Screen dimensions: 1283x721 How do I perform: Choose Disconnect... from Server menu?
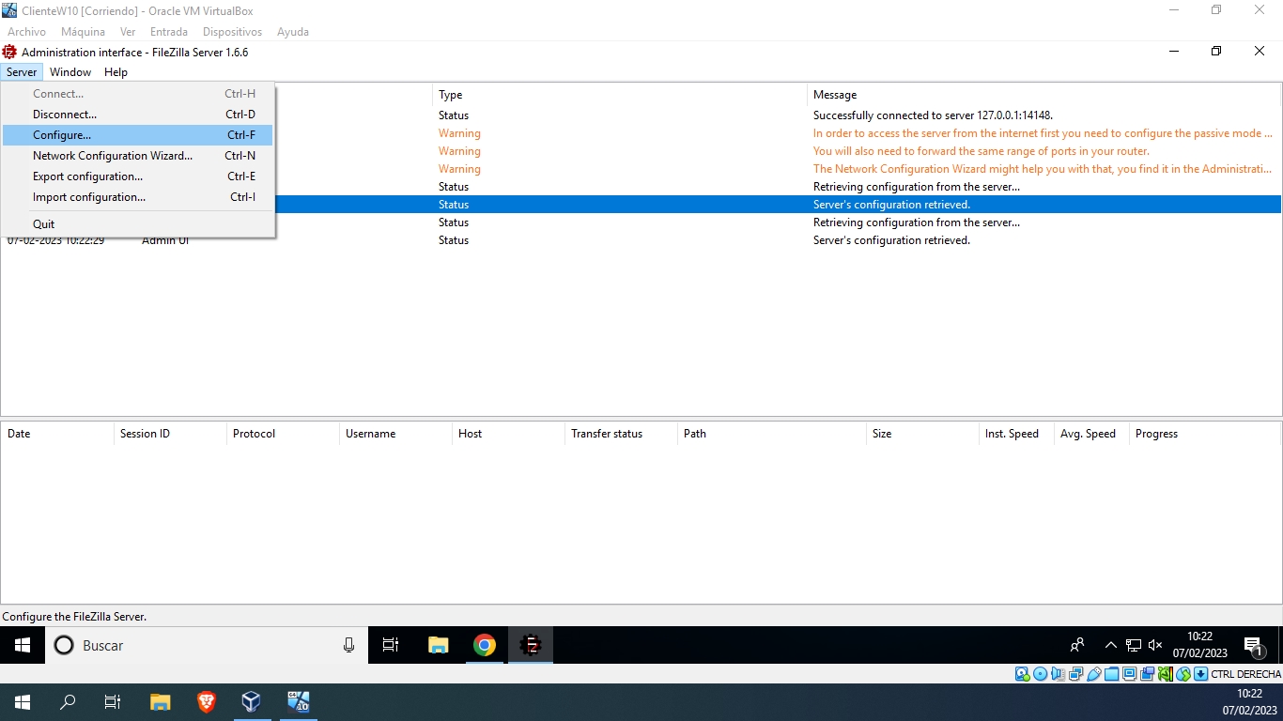[x=137, y=115]
